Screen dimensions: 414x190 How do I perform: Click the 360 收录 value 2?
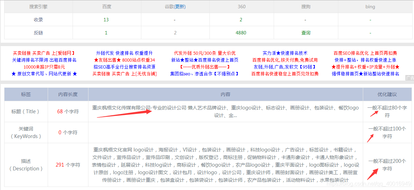coord(241,20)
